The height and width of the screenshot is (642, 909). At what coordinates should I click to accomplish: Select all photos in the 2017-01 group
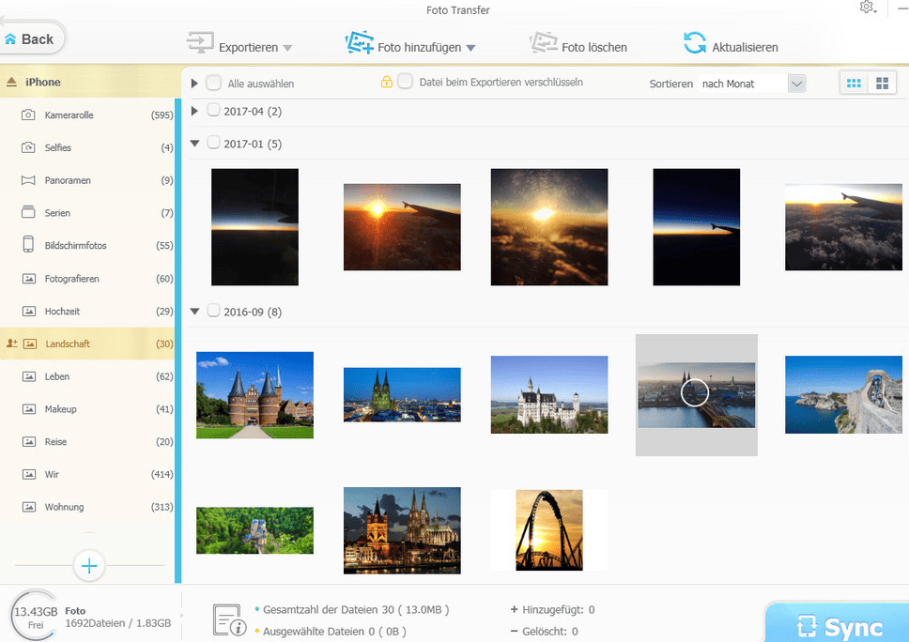tap(214, 144)
